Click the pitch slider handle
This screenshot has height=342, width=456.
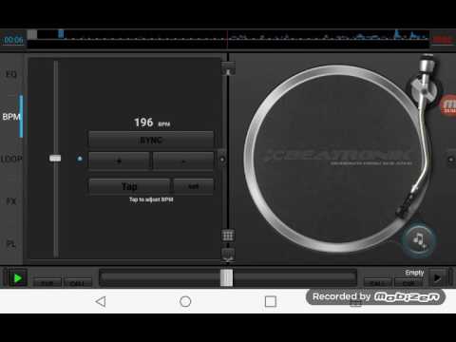(55, 158)
